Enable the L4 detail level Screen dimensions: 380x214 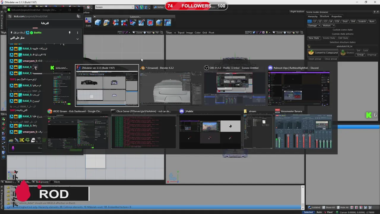pyautogui.click(x=331, y=21)
